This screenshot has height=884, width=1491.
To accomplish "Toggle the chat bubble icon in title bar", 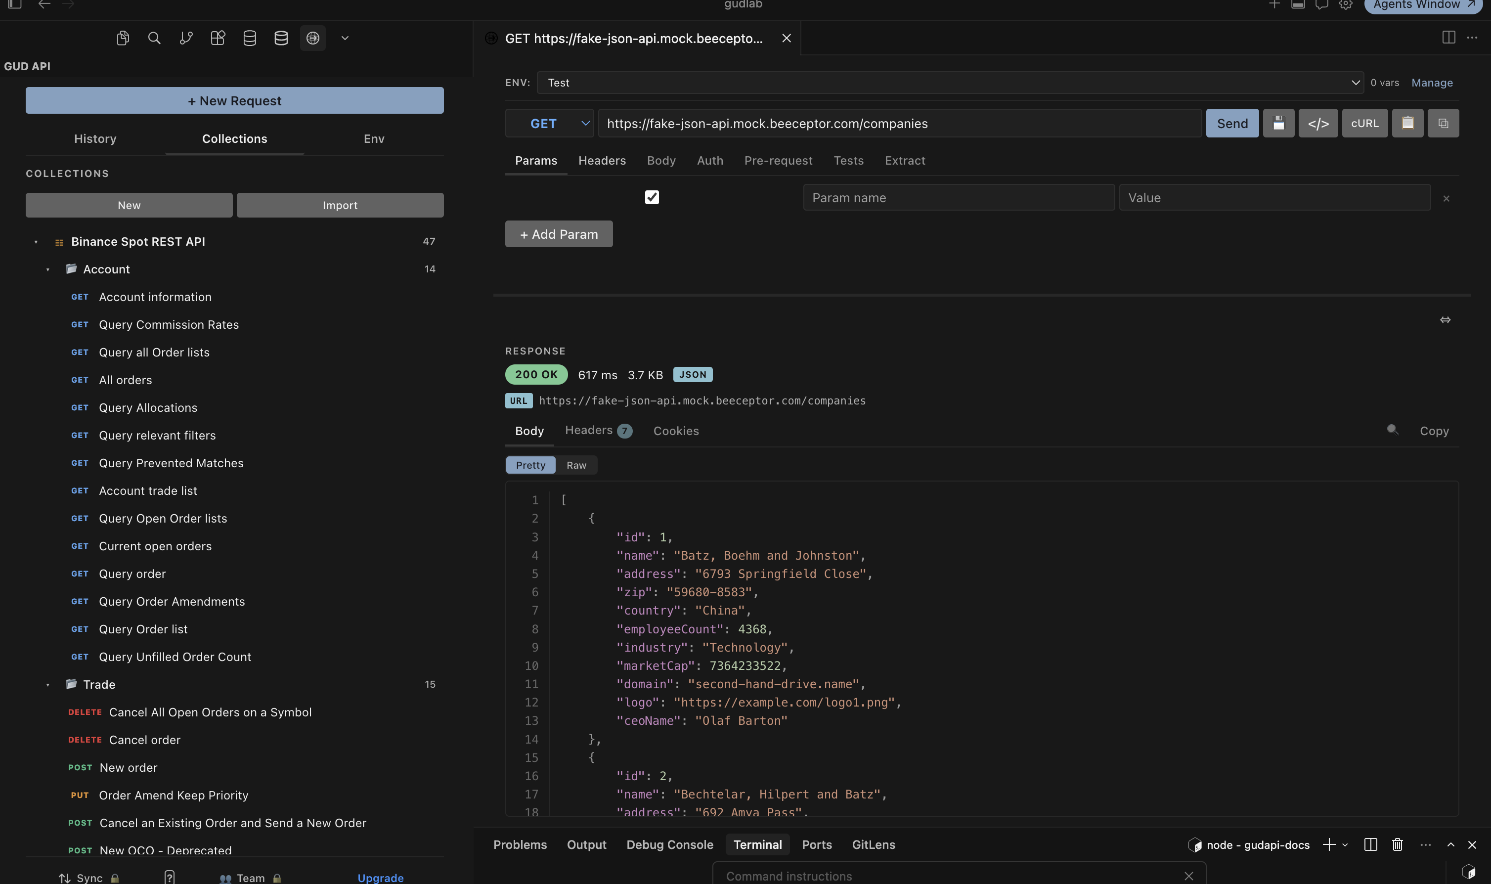I will [1322, 5].
